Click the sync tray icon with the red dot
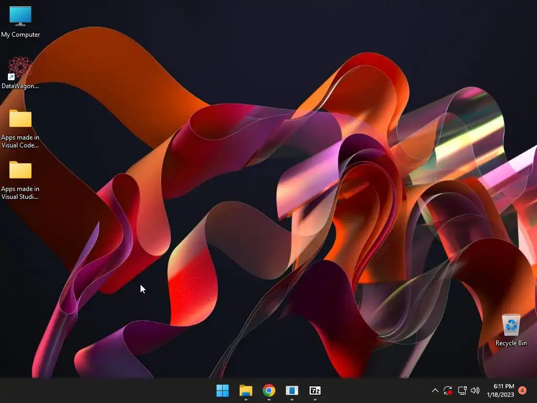537x403 pixels. [448, 390]
